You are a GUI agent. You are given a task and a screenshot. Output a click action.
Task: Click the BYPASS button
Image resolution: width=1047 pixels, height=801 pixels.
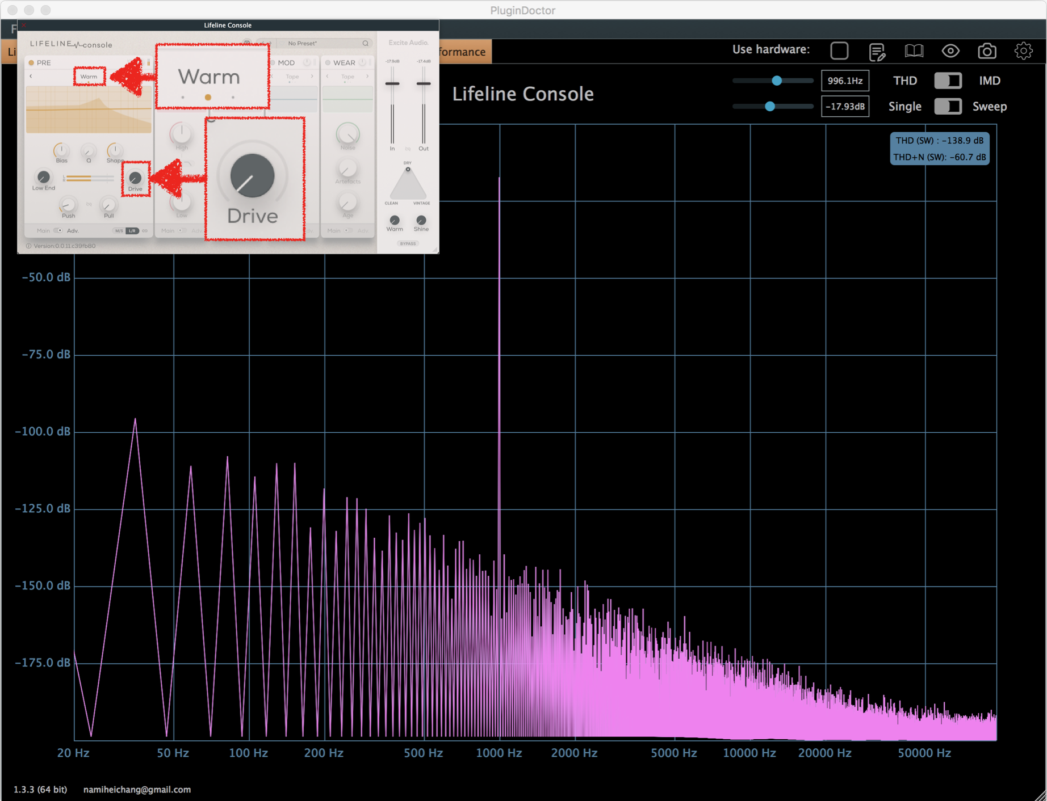click(408, 244)
